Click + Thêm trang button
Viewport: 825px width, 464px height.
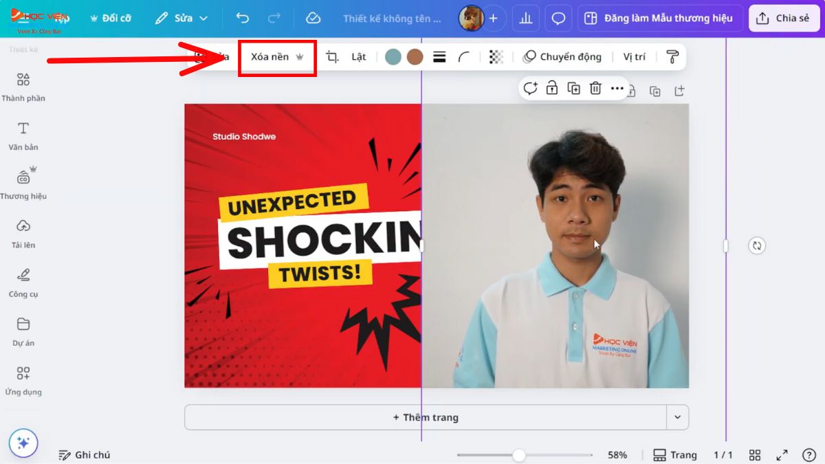coord(426,417)
